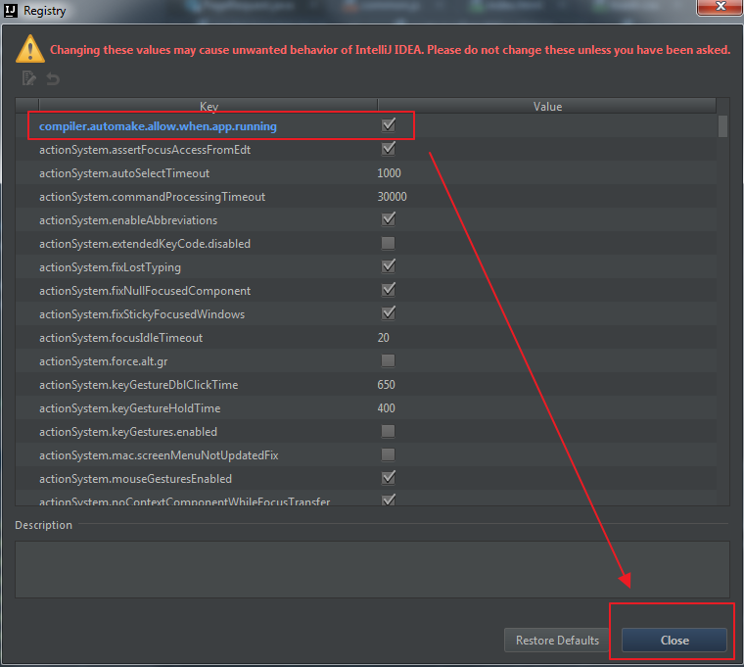Select actionSystem.force.alt.gr key
The width and height of the screenshot is (744, 667).
point(104,361)
